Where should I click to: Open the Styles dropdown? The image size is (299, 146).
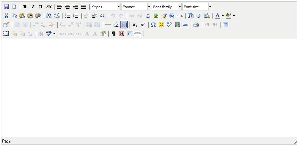point(106,7)
